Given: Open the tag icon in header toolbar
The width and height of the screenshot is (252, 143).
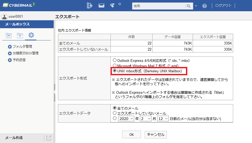Looking at the screenshot, I should tap(112, 6).
